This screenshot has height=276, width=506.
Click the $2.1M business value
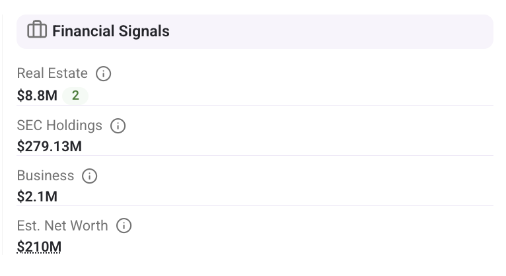(37, 197)
